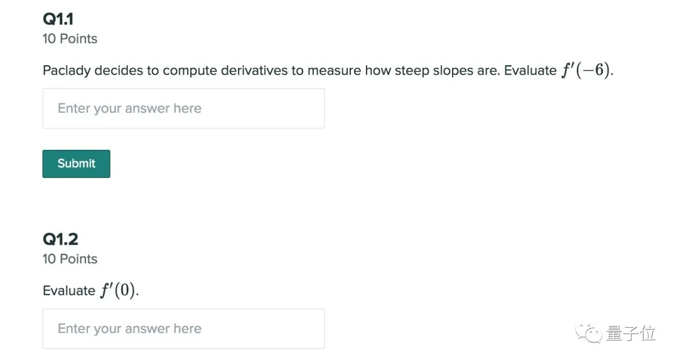The height and width of the screenshot is (363, 678).
Task: Select the Q1.1 question heading
Action: 58,19
